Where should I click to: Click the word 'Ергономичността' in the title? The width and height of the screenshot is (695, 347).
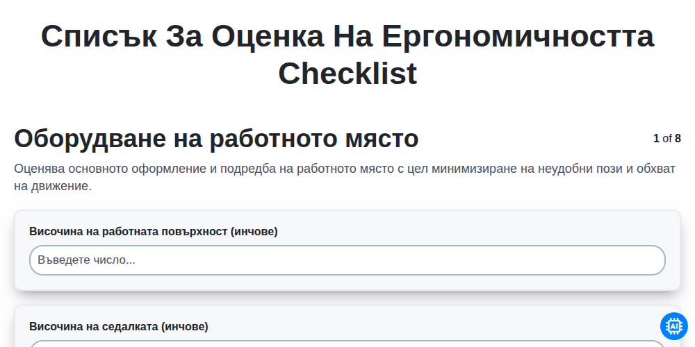point(518,36)
